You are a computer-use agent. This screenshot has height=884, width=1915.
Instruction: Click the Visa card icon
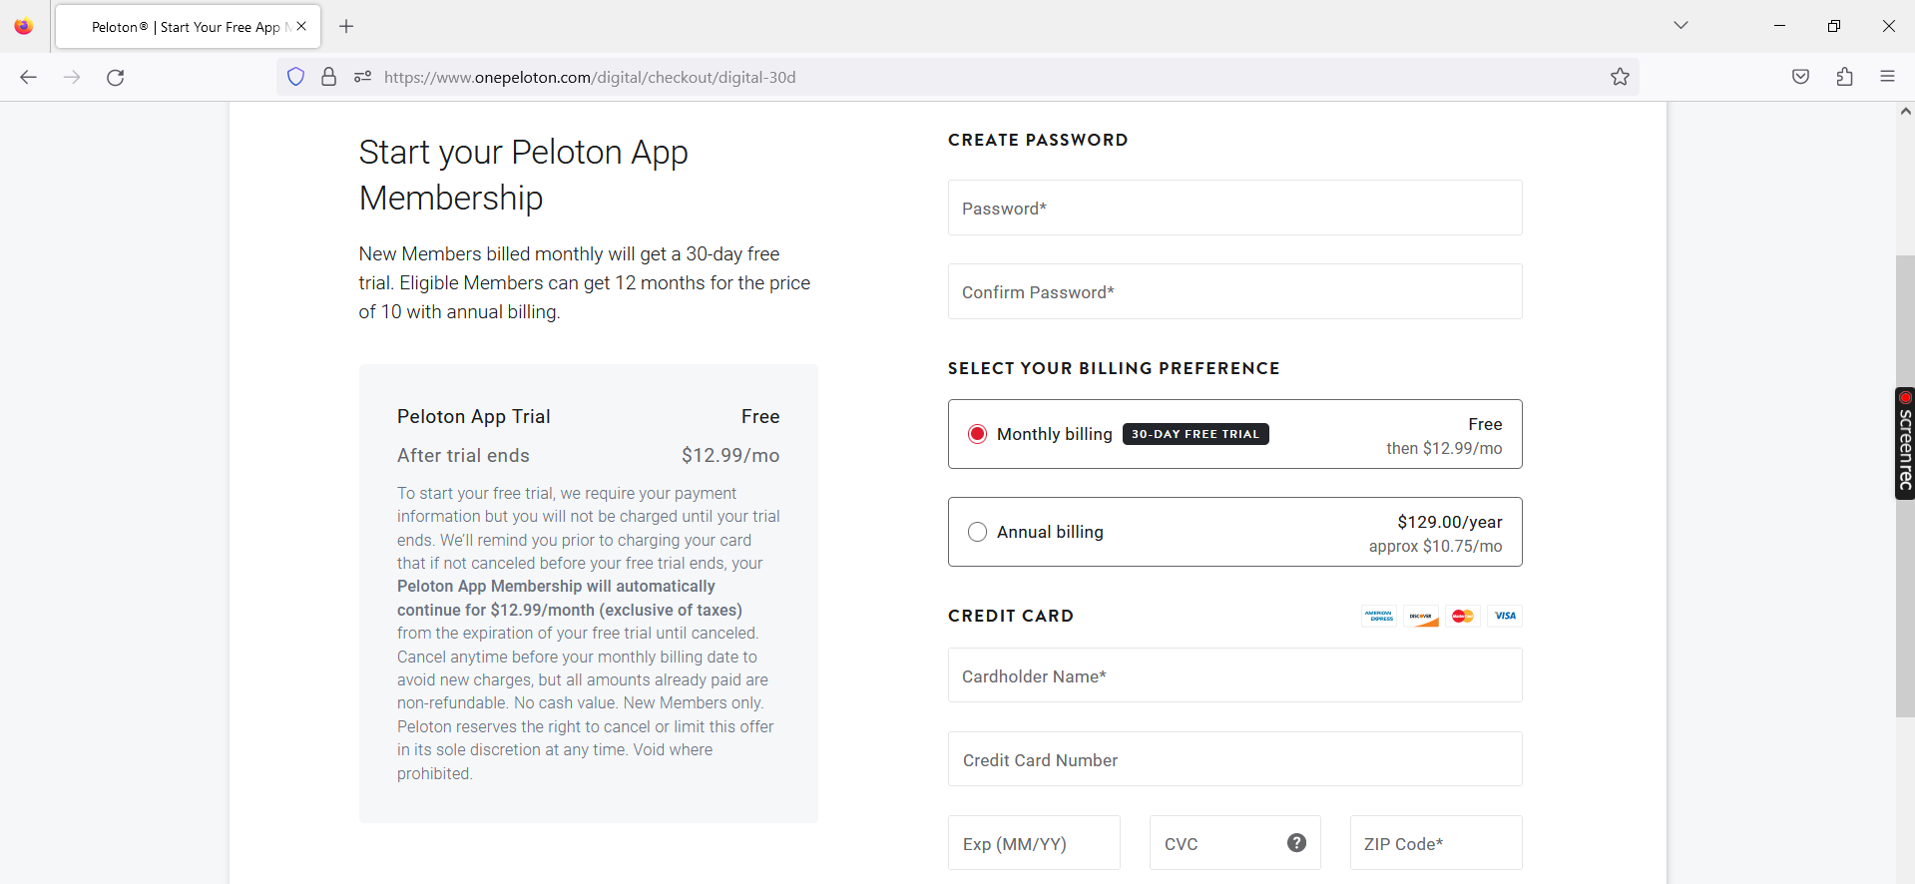coord(1504,616)
